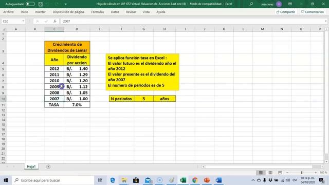The image size is (329, 185).
Task: Click the vertical scrollbar up arrow
Action: tap(326, 29)
